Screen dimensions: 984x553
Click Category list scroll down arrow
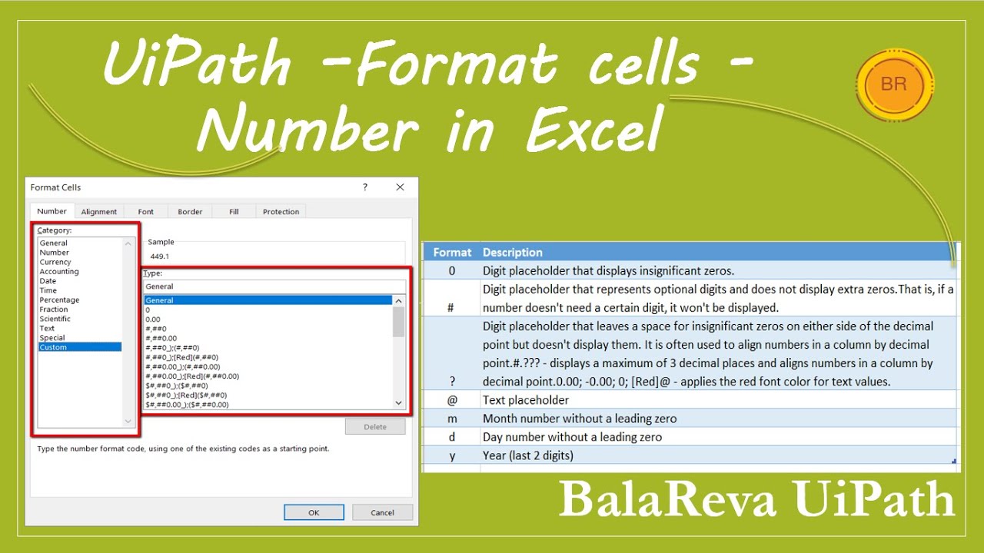(x=128, y=421)
